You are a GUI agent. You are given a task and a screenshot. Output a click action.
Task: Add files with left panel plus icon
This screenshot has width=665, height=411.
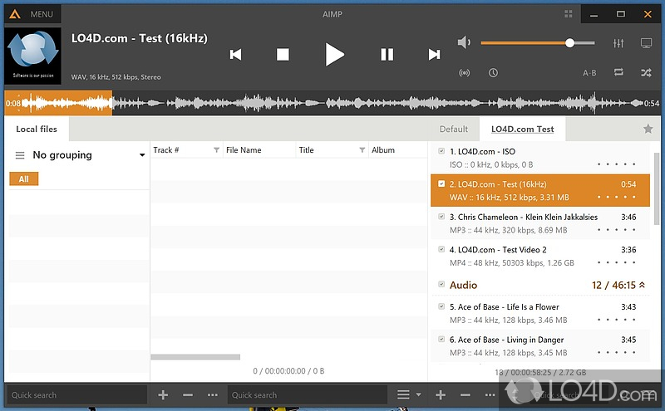point(163,395)
